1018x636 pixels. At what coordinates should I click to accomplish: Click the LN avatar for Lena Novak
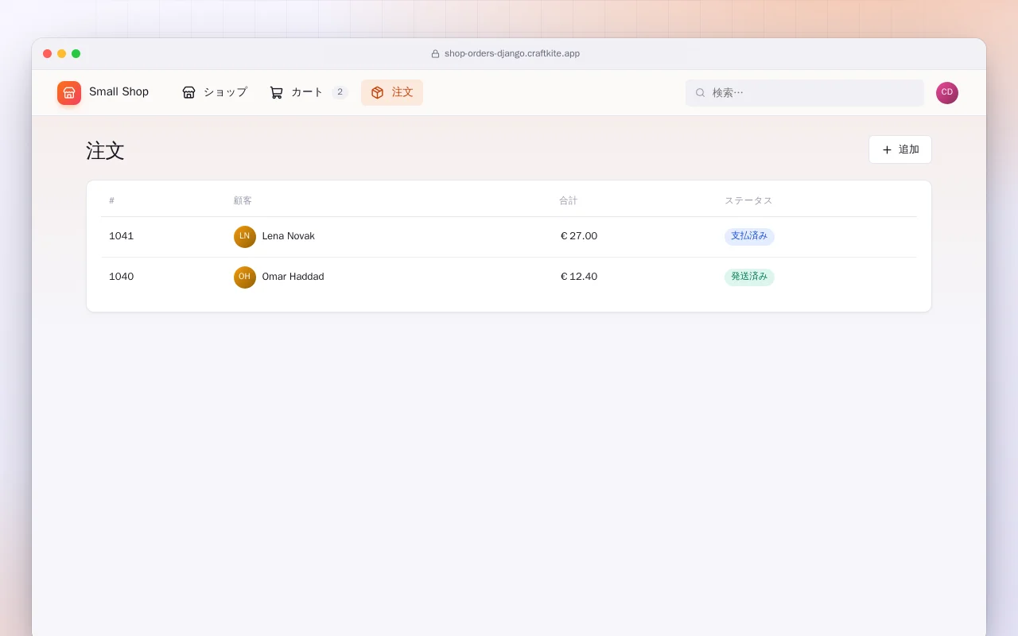pos(245,237)
